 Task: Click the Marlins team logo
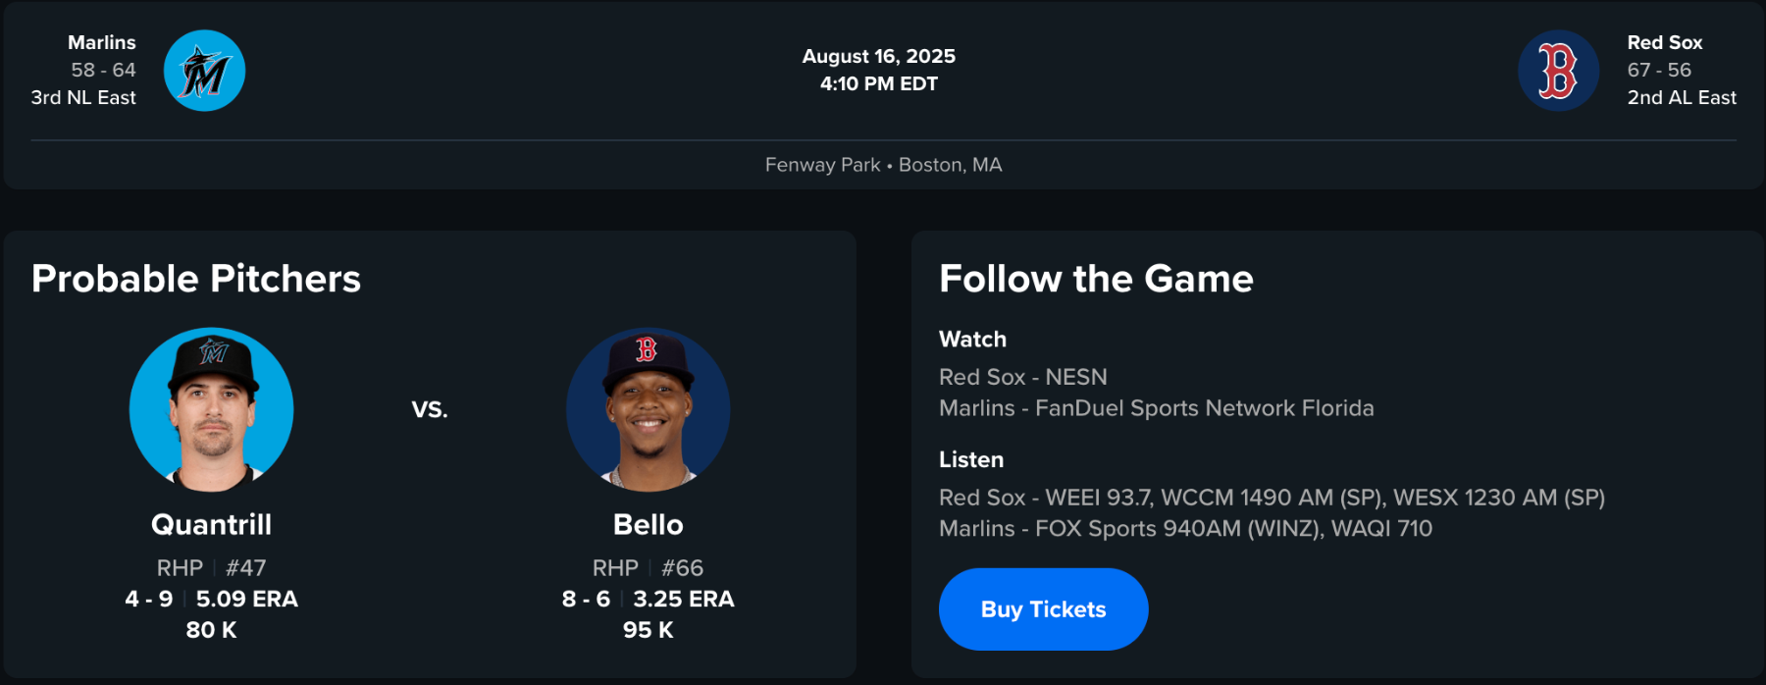pyautogui.click(x=204, y=71)
